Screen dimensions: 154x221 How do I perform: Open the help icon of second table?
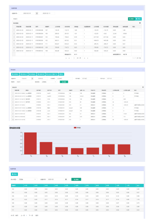tap(143, 87)
